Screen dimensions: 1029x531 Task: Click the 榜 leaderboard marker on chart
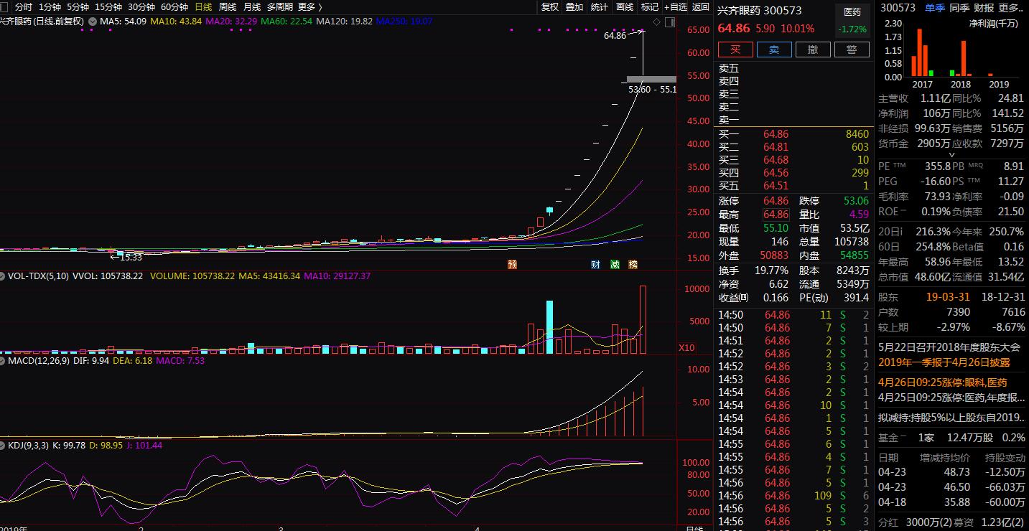coord(633,264)
